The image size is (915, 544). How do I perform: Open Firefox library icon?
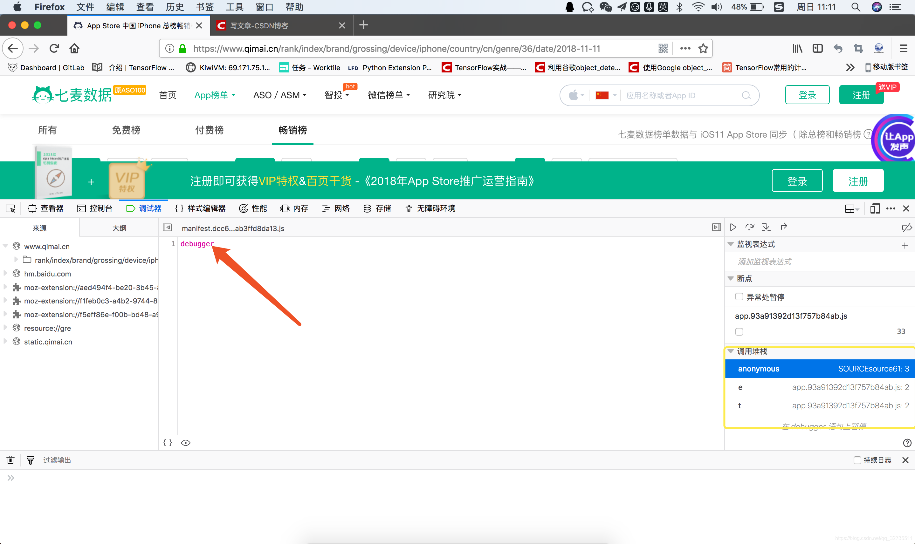797,48
